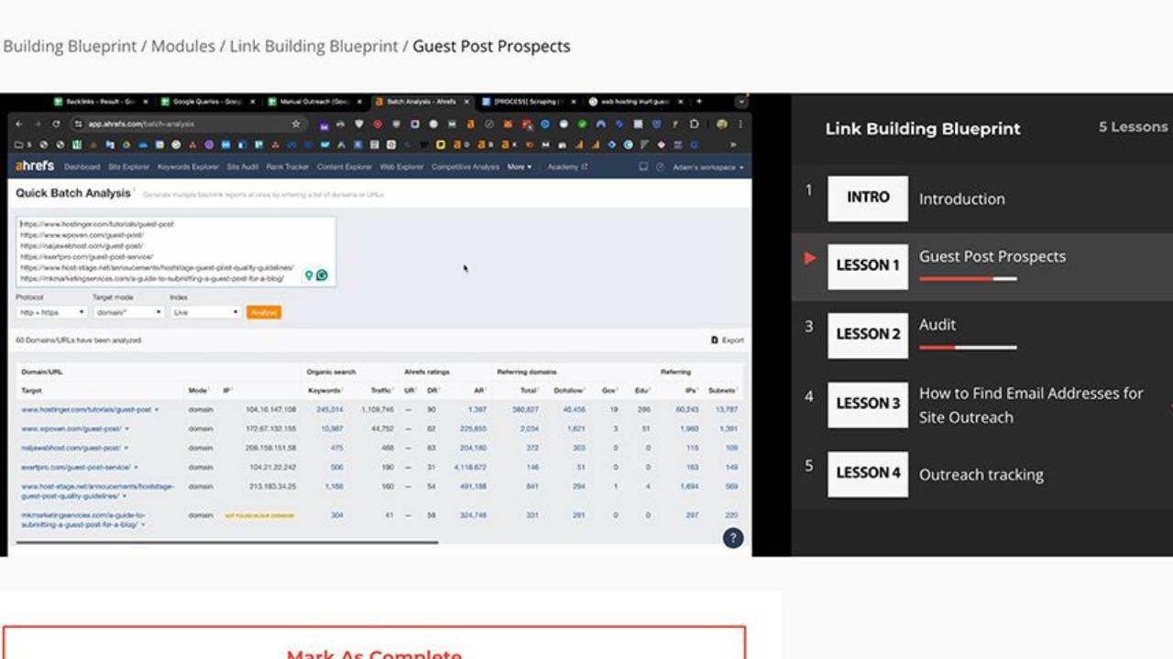Open the naijawebhost.com/guest-post/ result link
The height and width of the screenshot is (659, 1173).
71,448
